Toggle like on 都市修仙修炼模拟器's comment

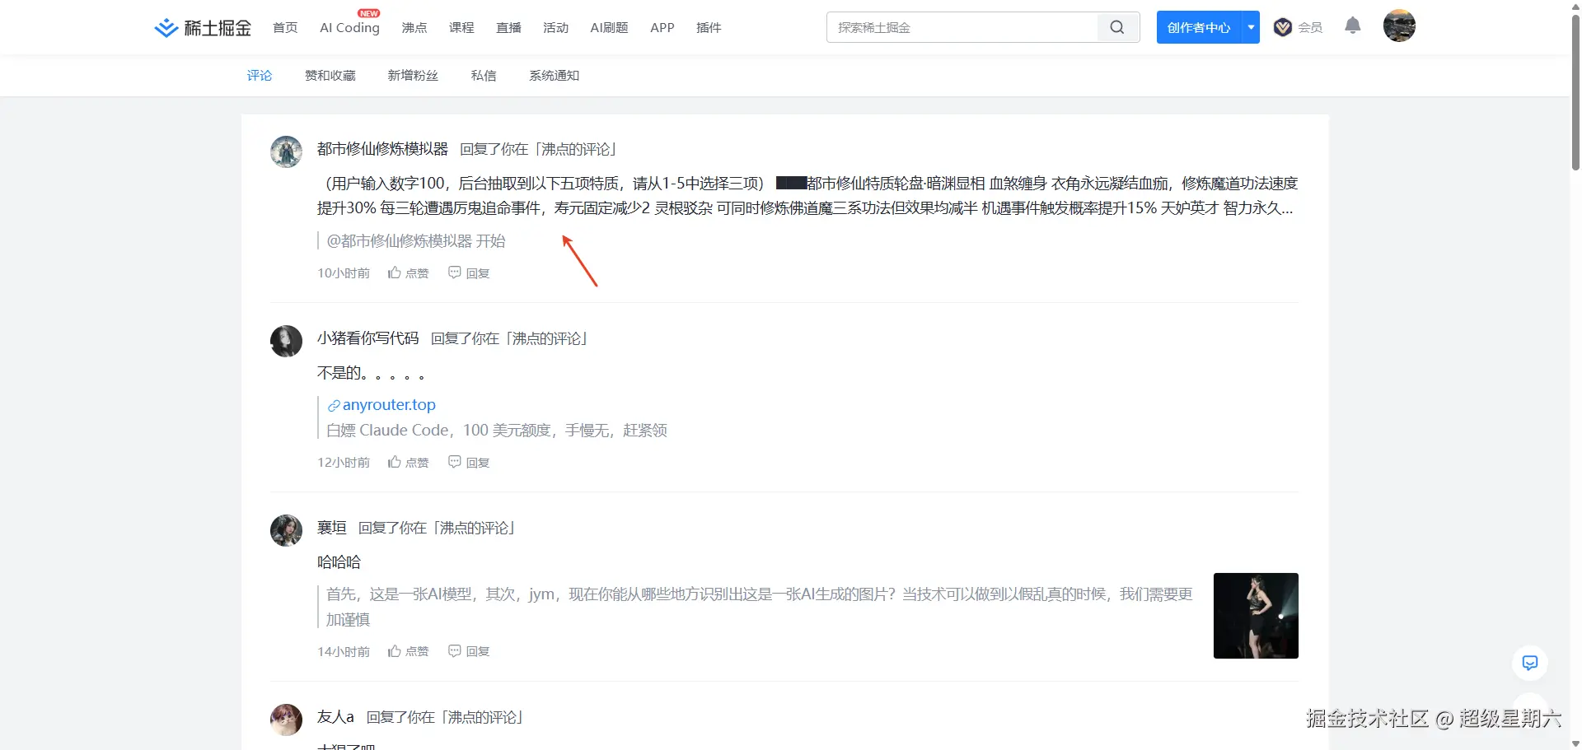[408, 273]
